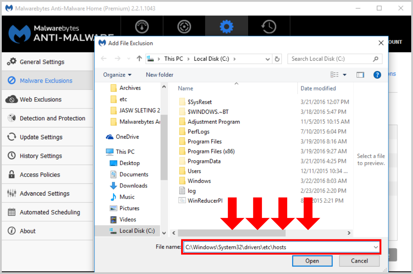This screenshot has width=413, height=274.
Task: Click the Access Policies padlock icon
Action: 11,174
